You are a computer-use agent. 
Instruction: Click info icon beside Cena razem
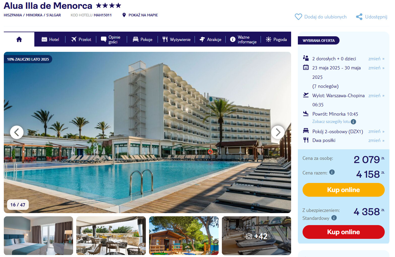(332, 172)
